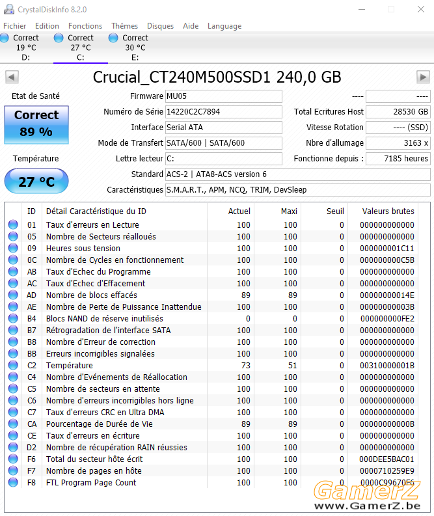Click status icon for attribute C5
Image resolution: width=434 pixels, height=516 pixels.
tap(13, 388)
